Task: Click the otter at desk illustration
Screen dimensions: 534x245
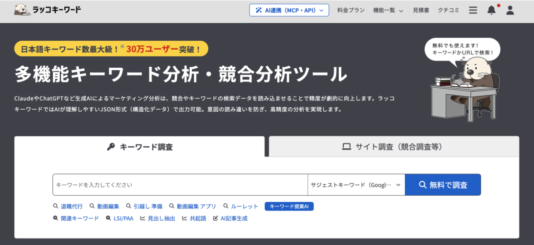Action: 466,89
